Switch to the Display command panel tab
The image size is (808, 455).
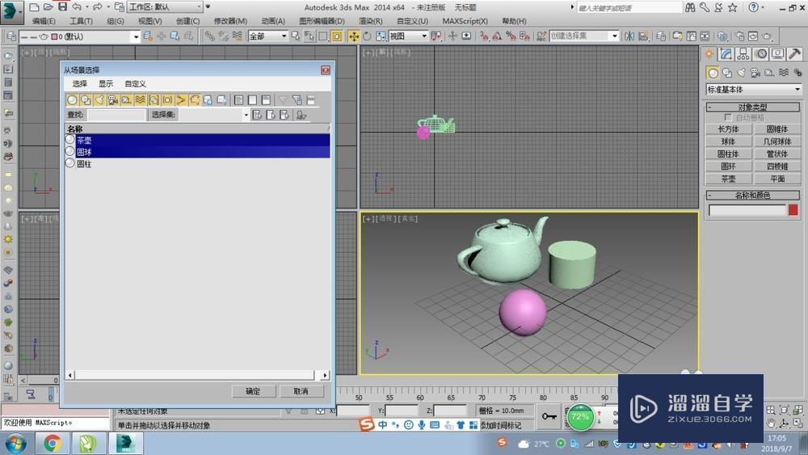[x=777, y=54]
